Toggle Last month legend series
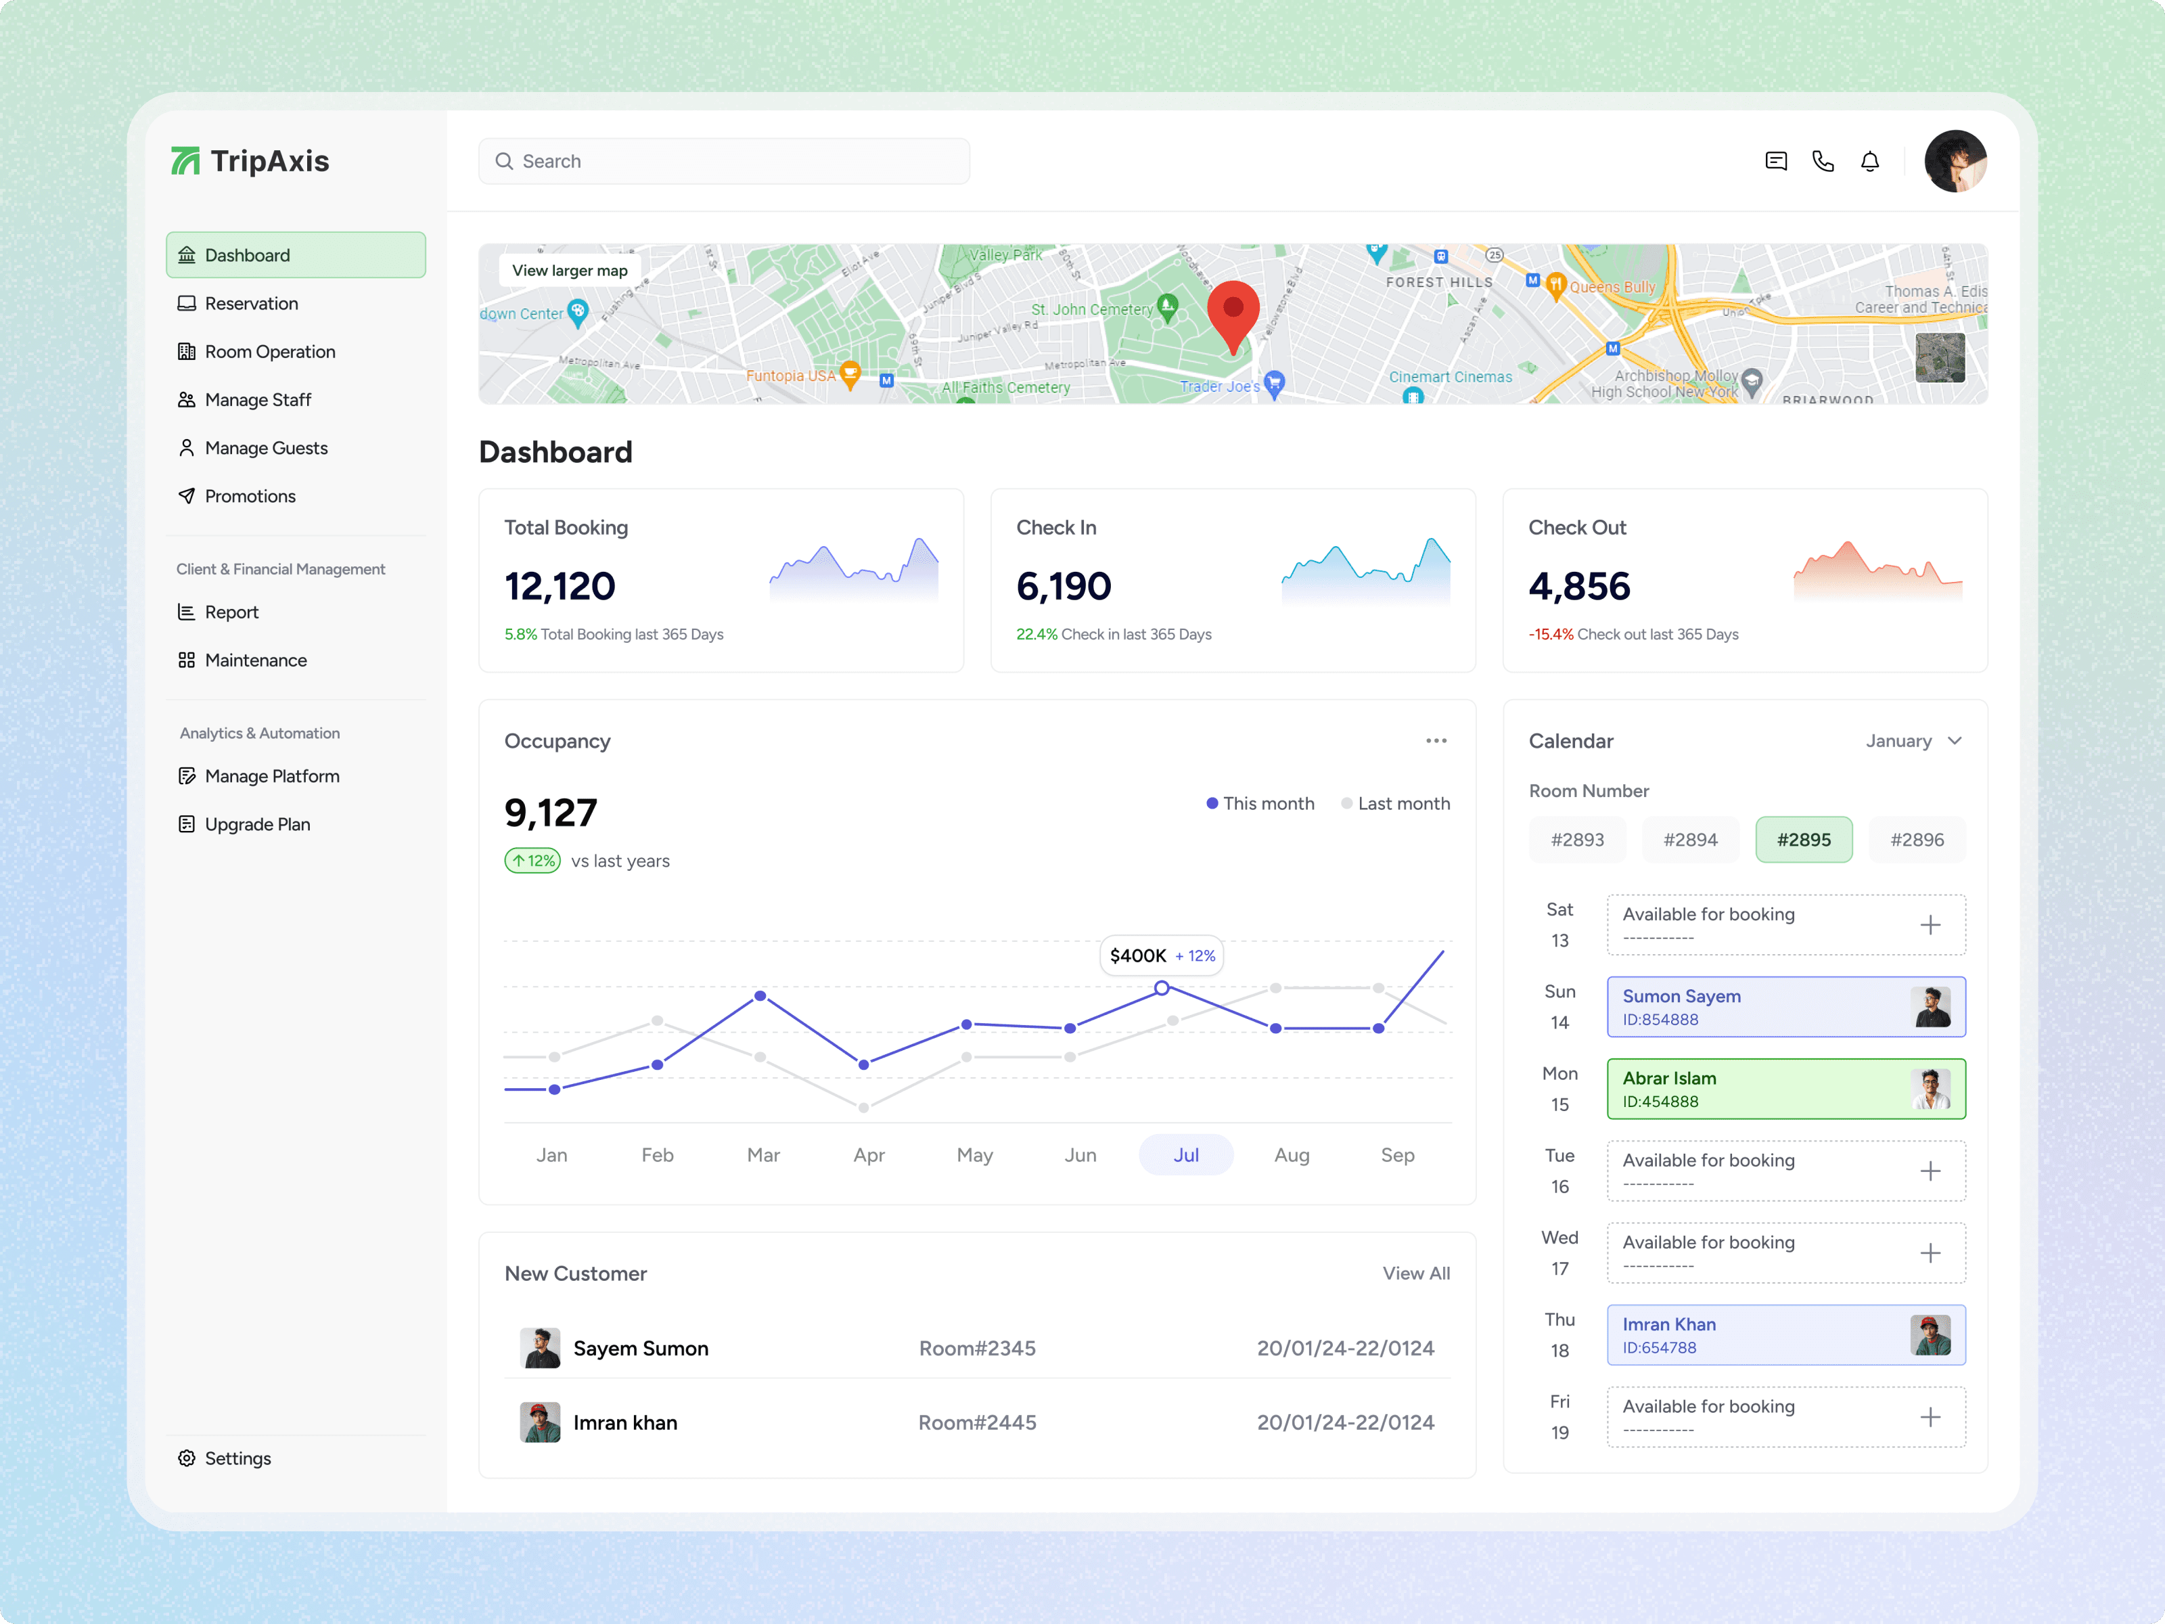This screenshot has height=1624, width=2165. click(x=1394, y=804)
